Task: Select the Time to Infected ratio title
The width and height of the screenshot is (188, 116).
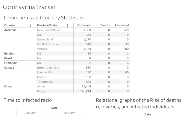Action: click(27, 100)
